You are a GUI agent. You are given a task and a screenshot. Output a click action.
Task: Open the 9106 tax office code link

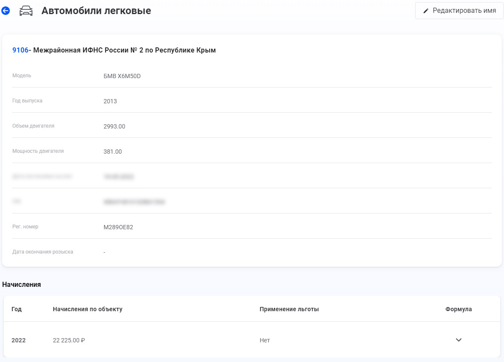point(20,50)
